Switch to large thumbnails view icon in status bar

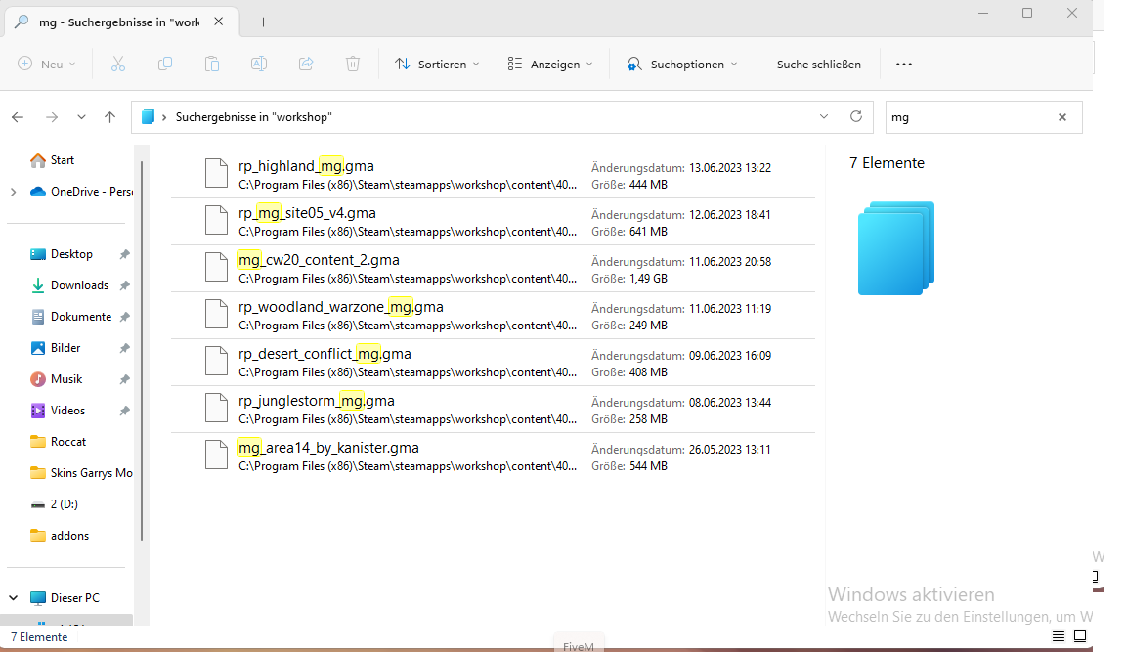(1080, 636)
